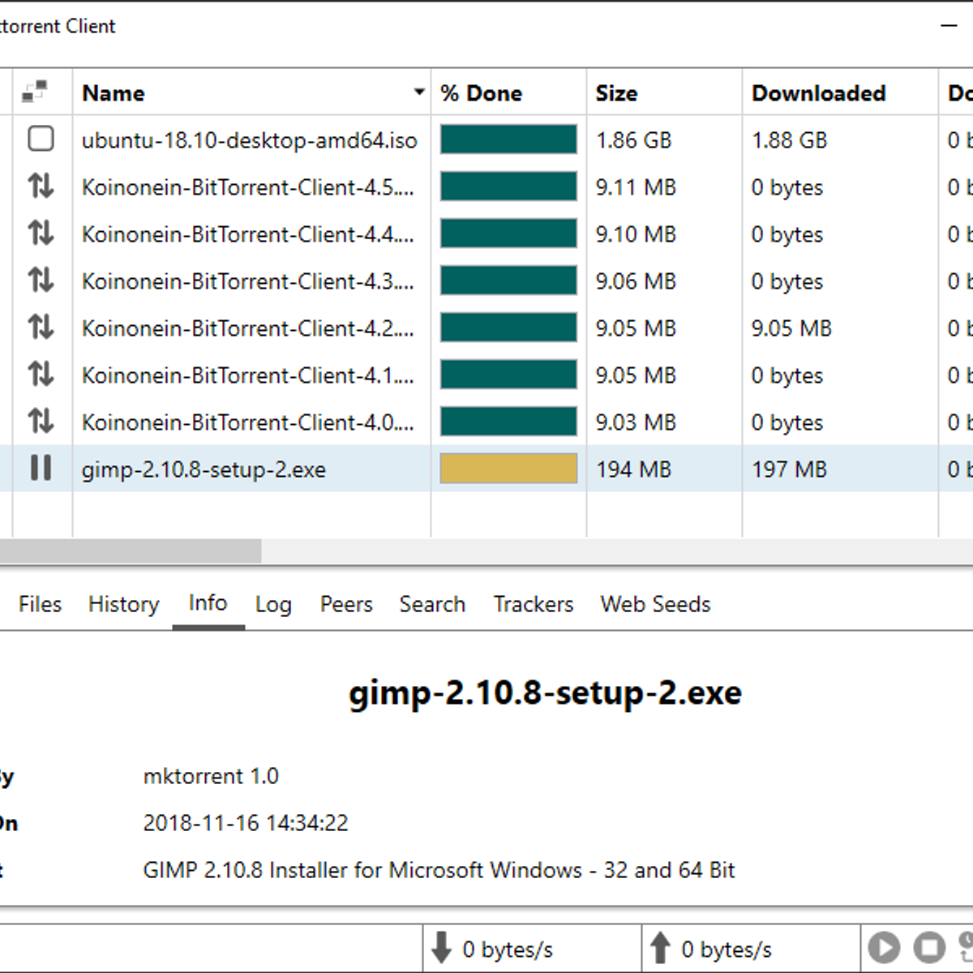The image size is (973, 973).
Task: Click the upload speed arrow in status bar
Action: click(x=660, y=948)
